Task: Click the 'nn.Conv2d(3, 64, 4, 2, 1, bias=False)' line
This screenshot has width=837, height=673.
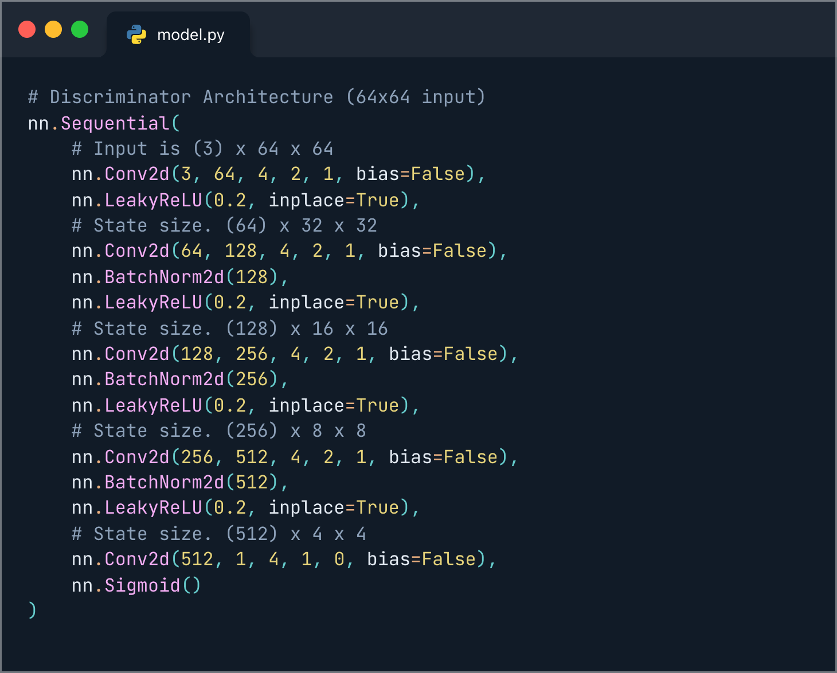Action: [279, 174]
